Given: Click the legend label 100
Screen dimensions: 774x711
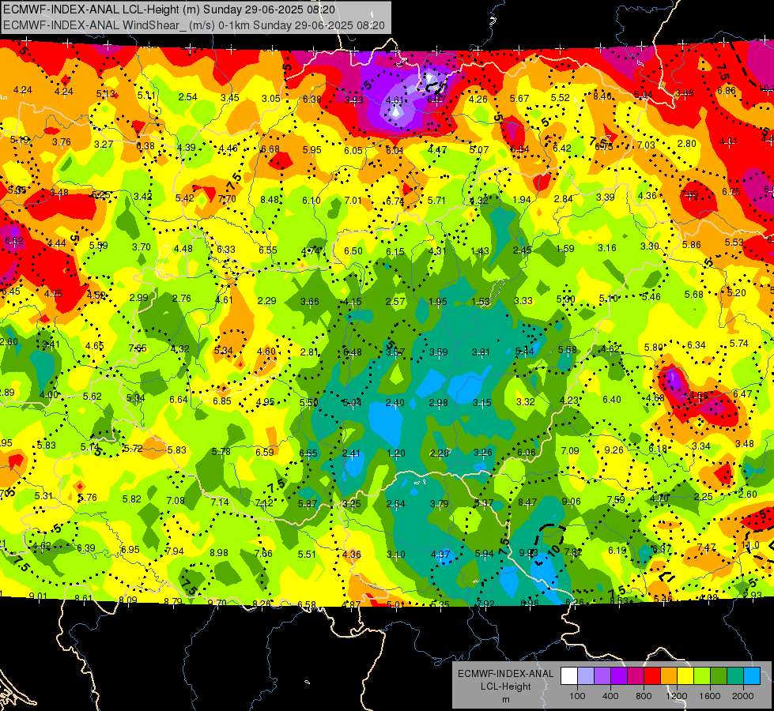Looking at the screenshot, I should click(x=577, y=696).
